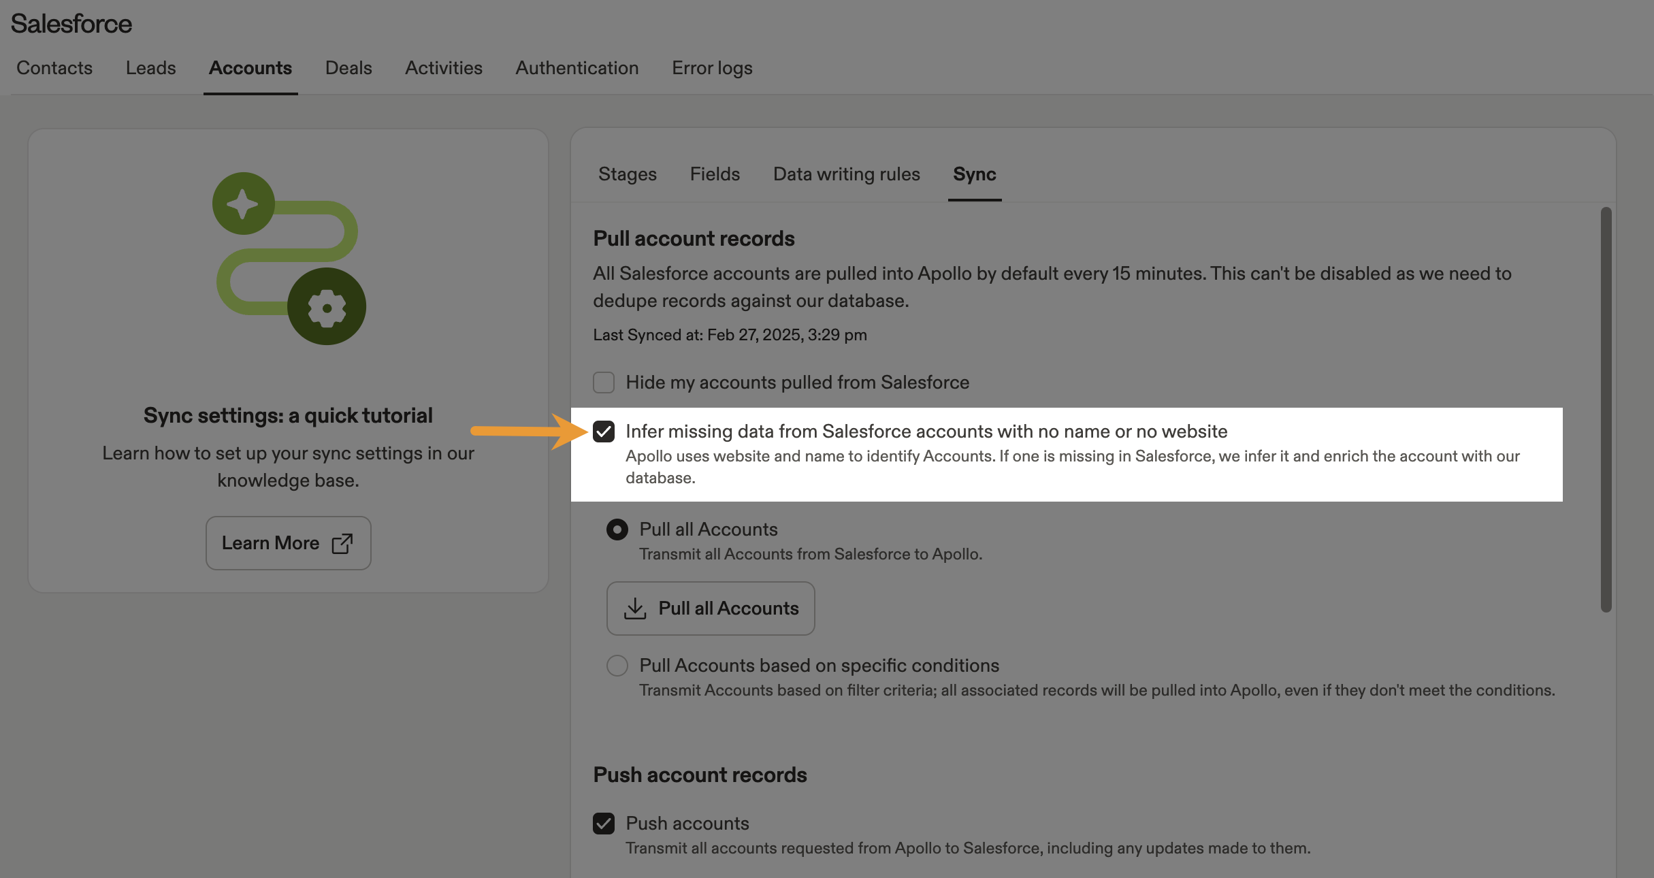Click the Last Synced at timestamp text

(730, 335)
